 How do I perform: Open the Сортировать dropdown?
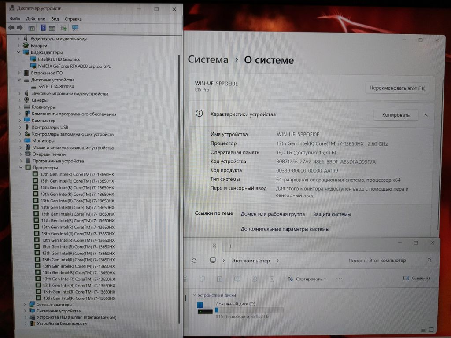pos(307,279)
